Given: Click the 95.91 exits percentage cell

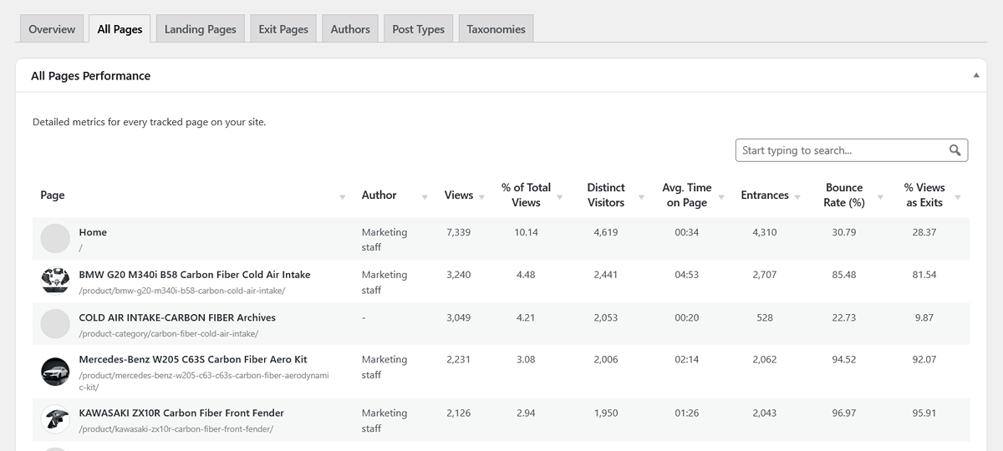Looking at the screenshot, I should tap(924, 413).
